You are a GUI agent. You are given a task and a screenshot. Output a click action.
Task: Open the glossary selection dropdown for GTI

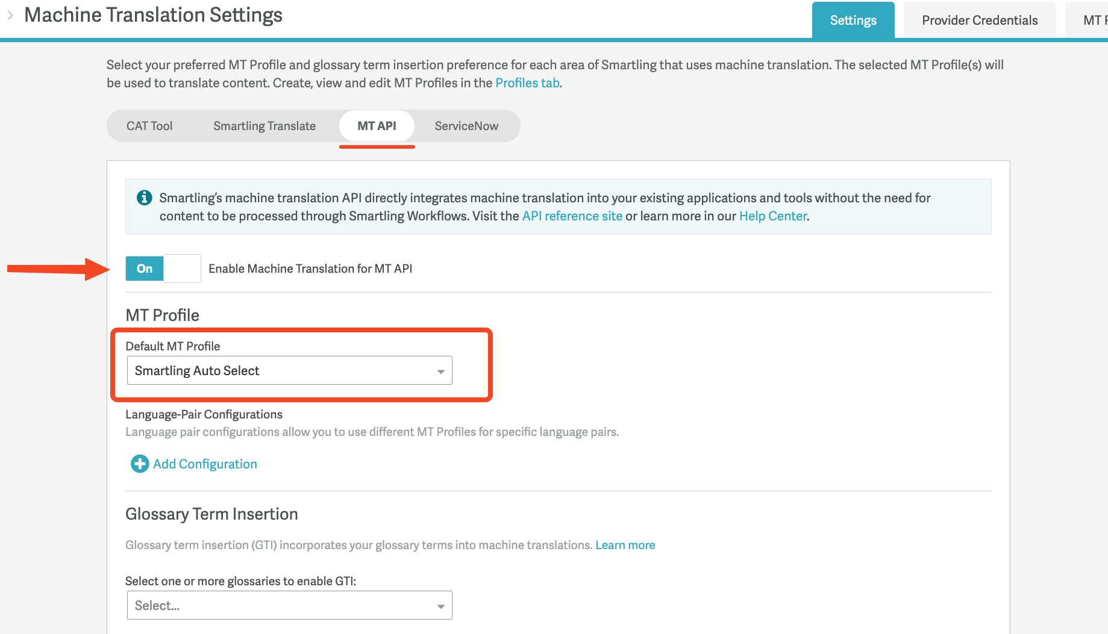pos(289,605)
